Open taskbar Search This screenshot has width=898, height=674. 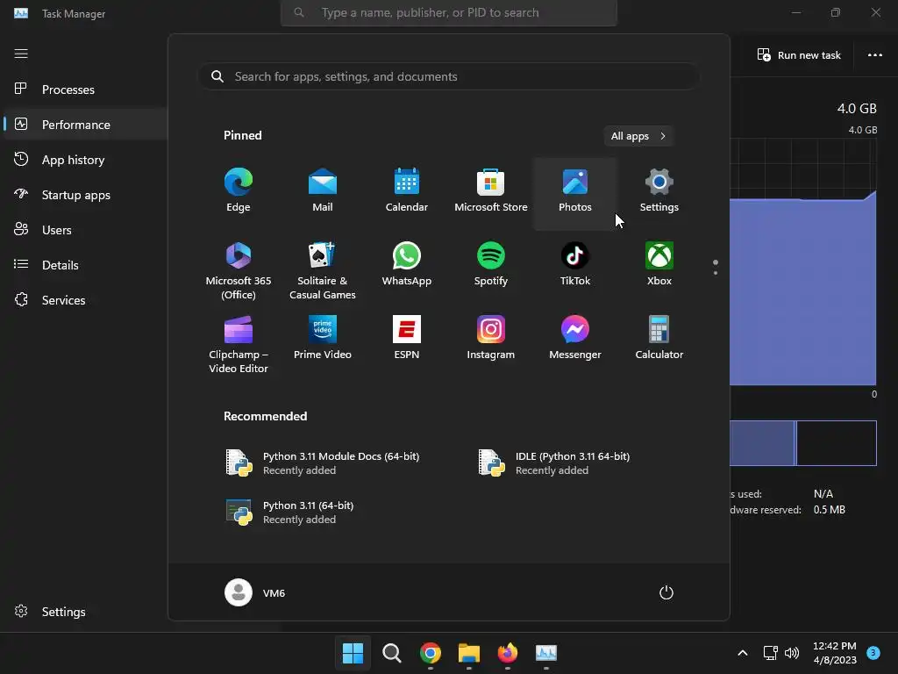[392, 653]
